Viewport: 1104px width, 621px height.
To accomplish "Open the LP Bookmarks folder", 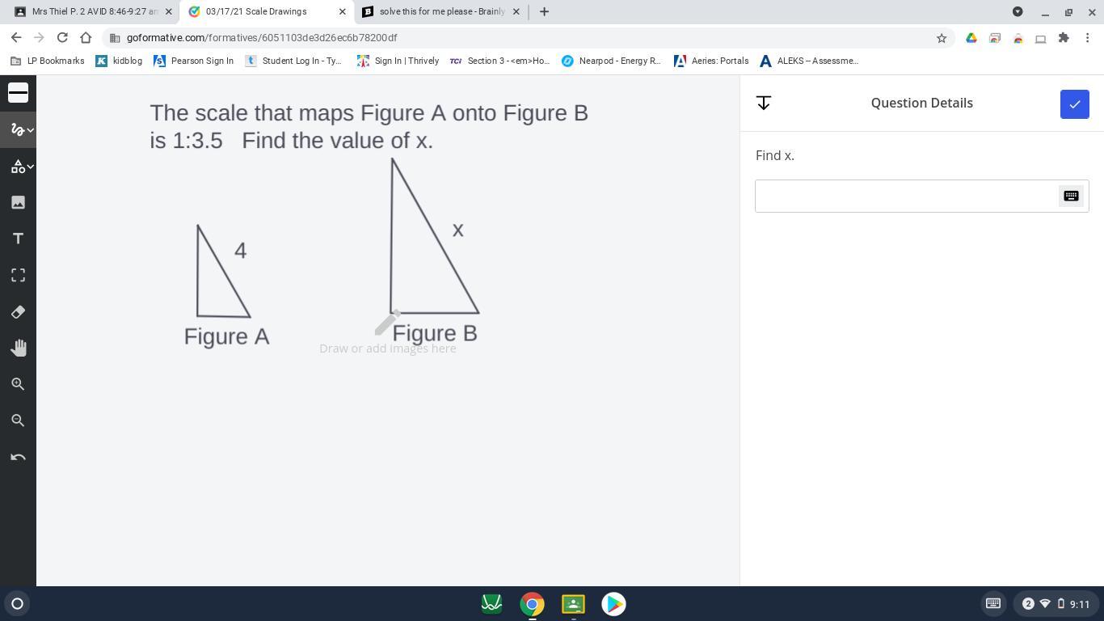I will point(47,61).
